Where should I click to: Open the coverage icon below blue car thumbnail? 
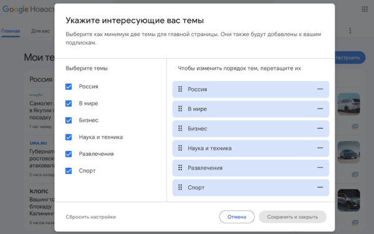click(x=355, y=175)
